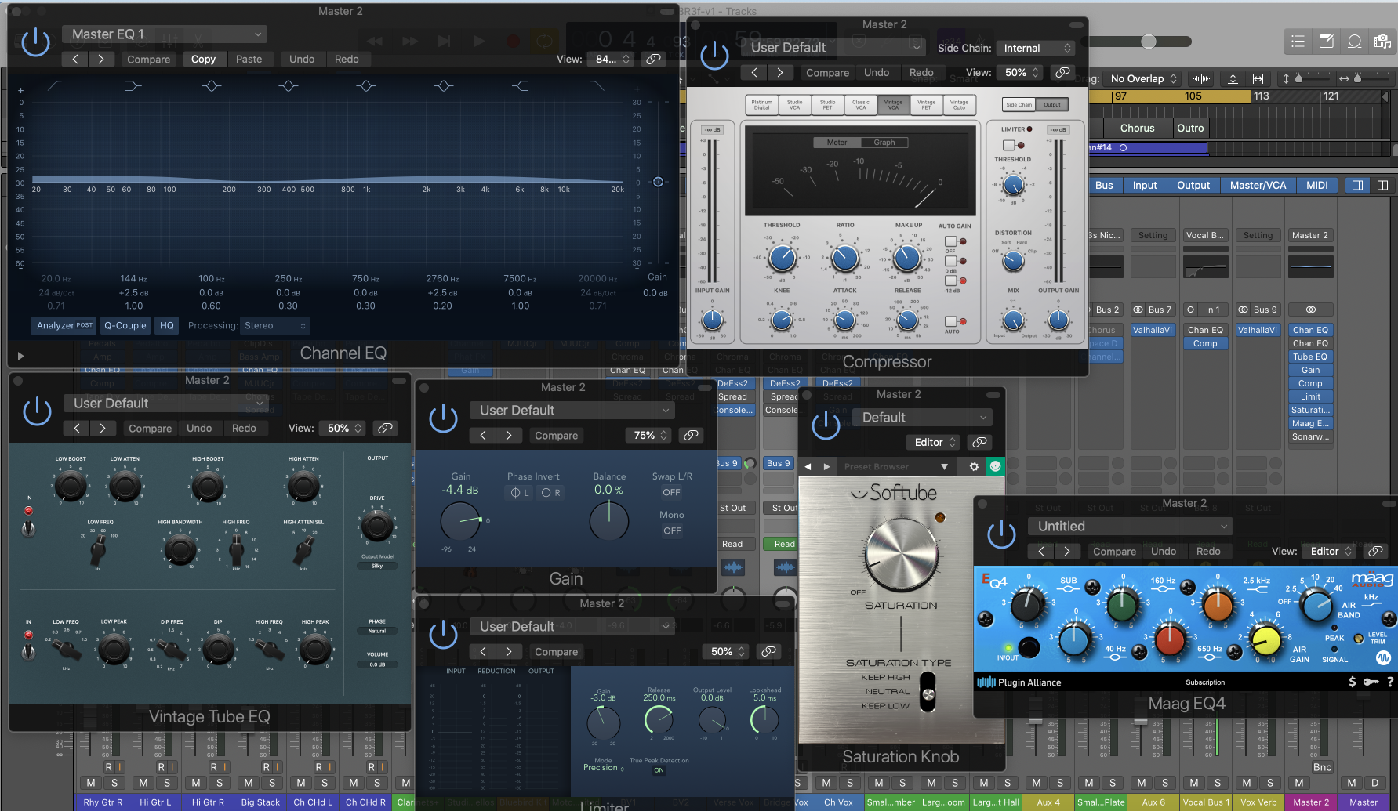Toggle Compressor plugin power button

tap(714, 56)
